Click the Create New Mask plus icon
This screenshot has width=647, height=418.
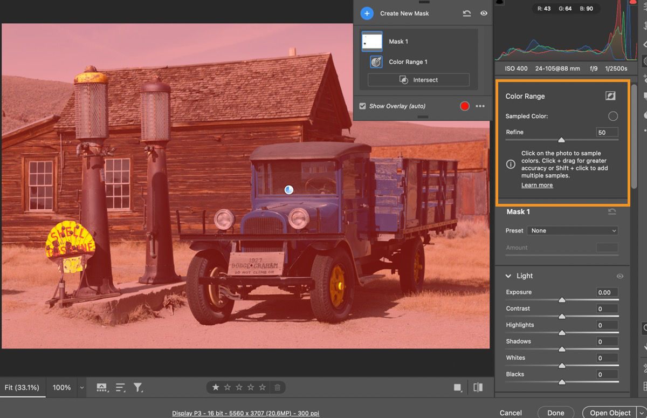click(367, 13)
